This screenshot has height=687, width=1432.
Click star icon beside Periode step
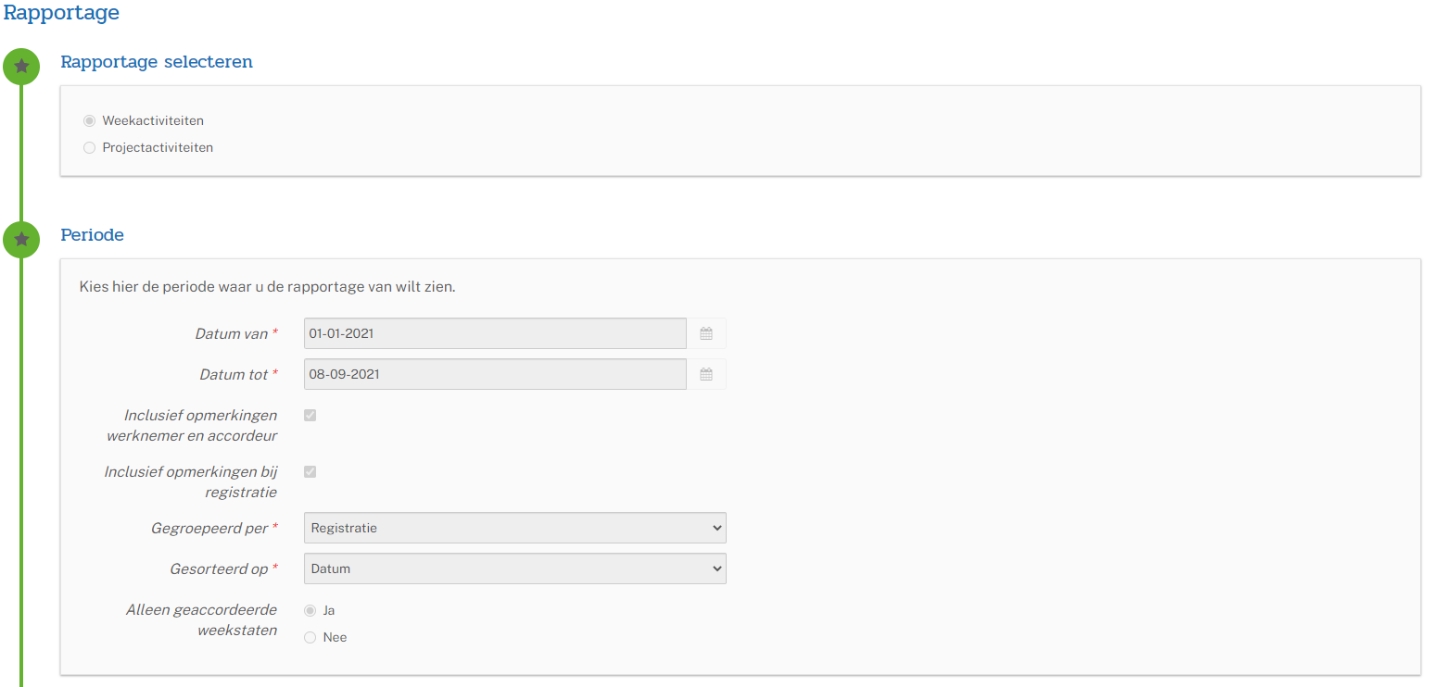coord(21,240)
